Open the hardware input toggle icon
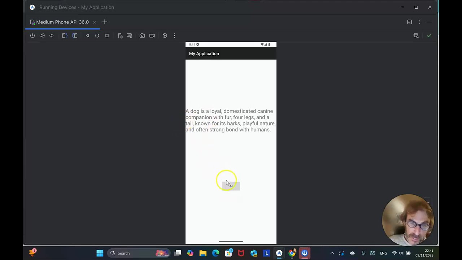The image size is (462, 260). pyautogui.click(x=130, y=36)
